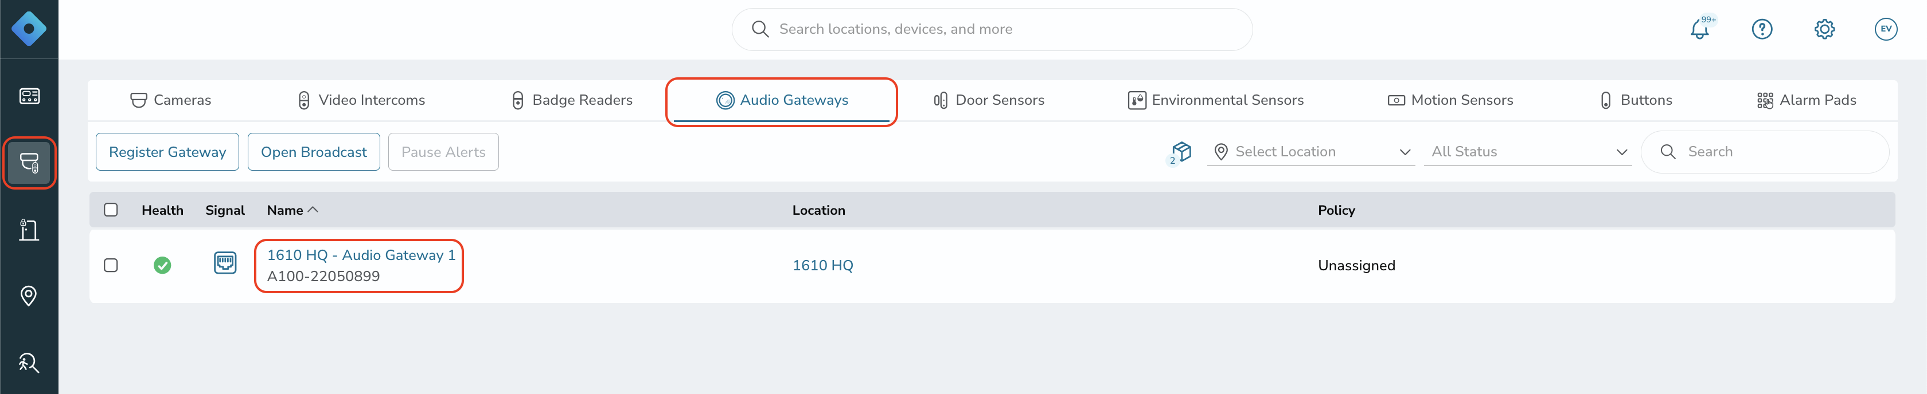Open the people search icon in sidebar
The image size is (1927, 394).
click(x=29, y=363)
